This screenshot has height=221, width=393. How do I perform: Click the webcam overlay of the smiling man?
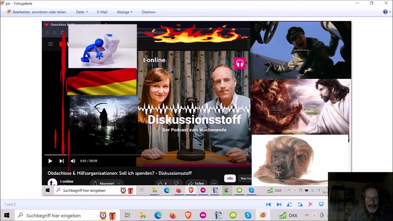(x=360, y=196)
